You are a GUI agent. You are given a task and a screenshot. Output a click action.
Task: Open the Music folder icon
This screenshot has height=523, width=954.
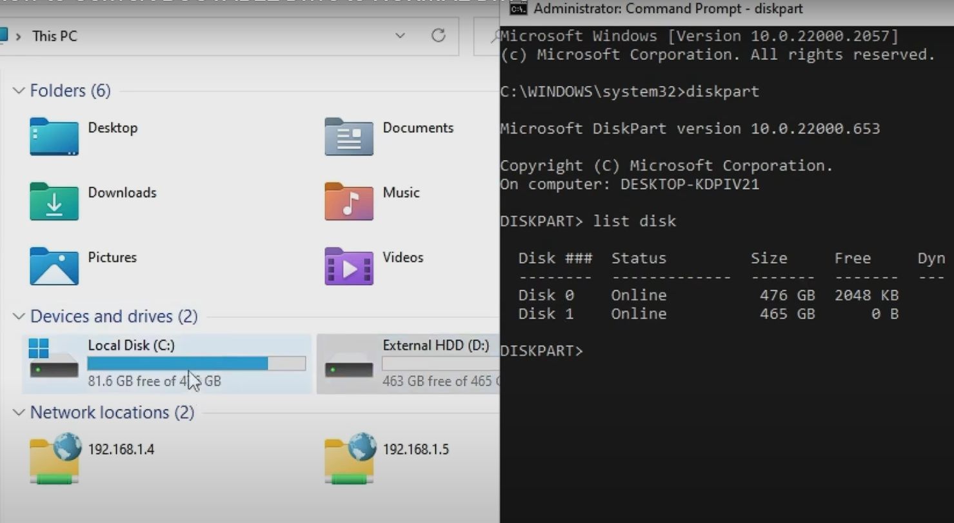coord(349,201)
